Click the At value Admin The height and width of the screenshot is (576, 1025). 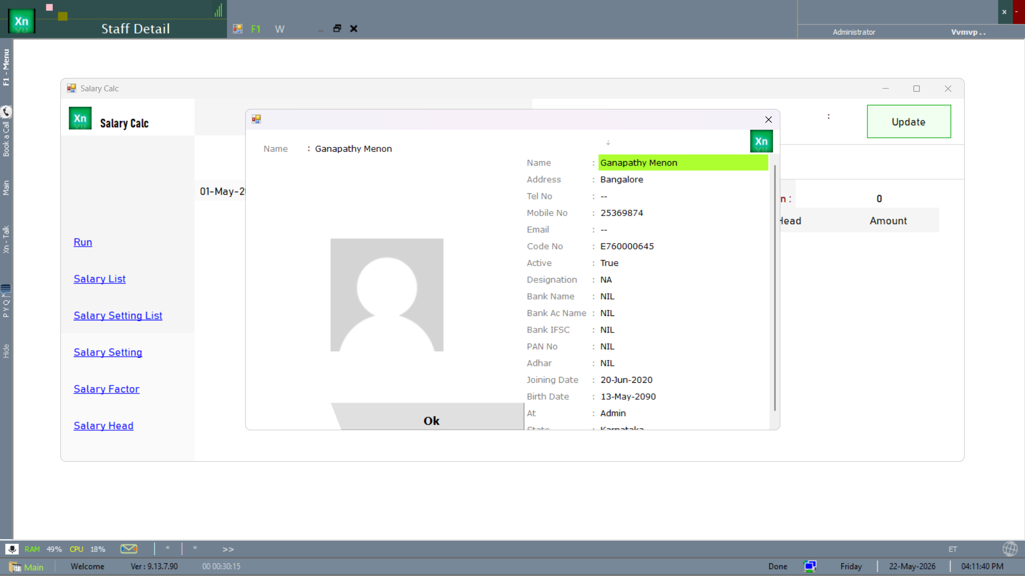tap(613, 413)
